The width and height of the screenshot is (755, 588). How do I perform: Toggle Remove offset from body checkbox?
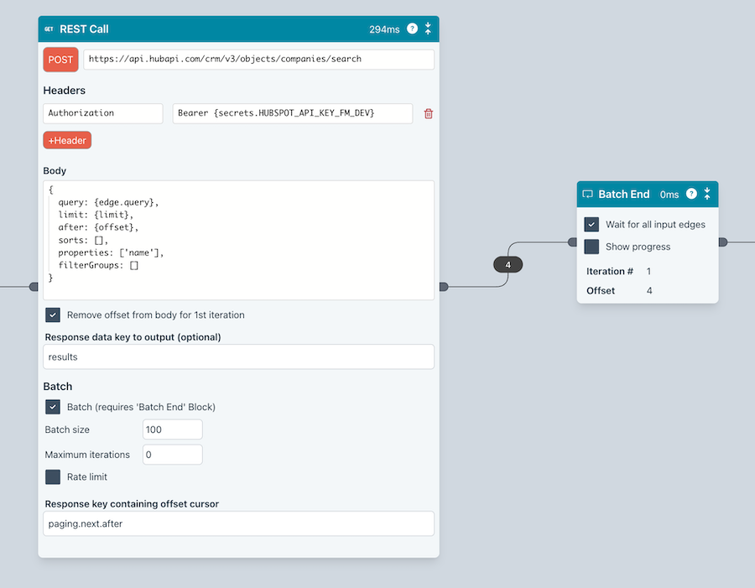pos(53,315)
